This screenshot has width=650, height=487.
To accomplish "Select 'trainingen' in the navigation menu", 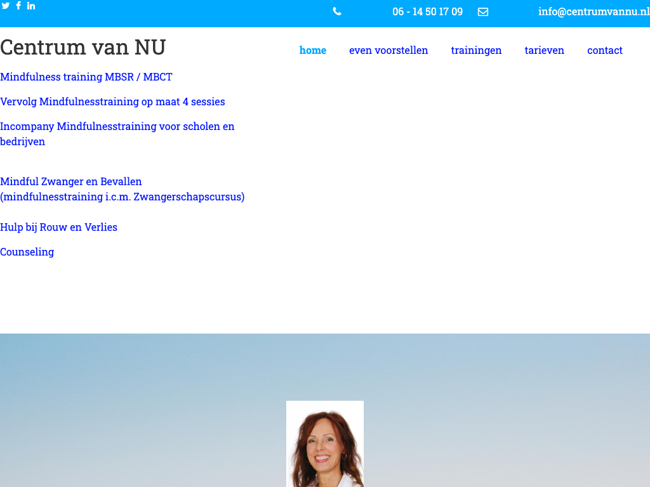I will tap(476, 50).
